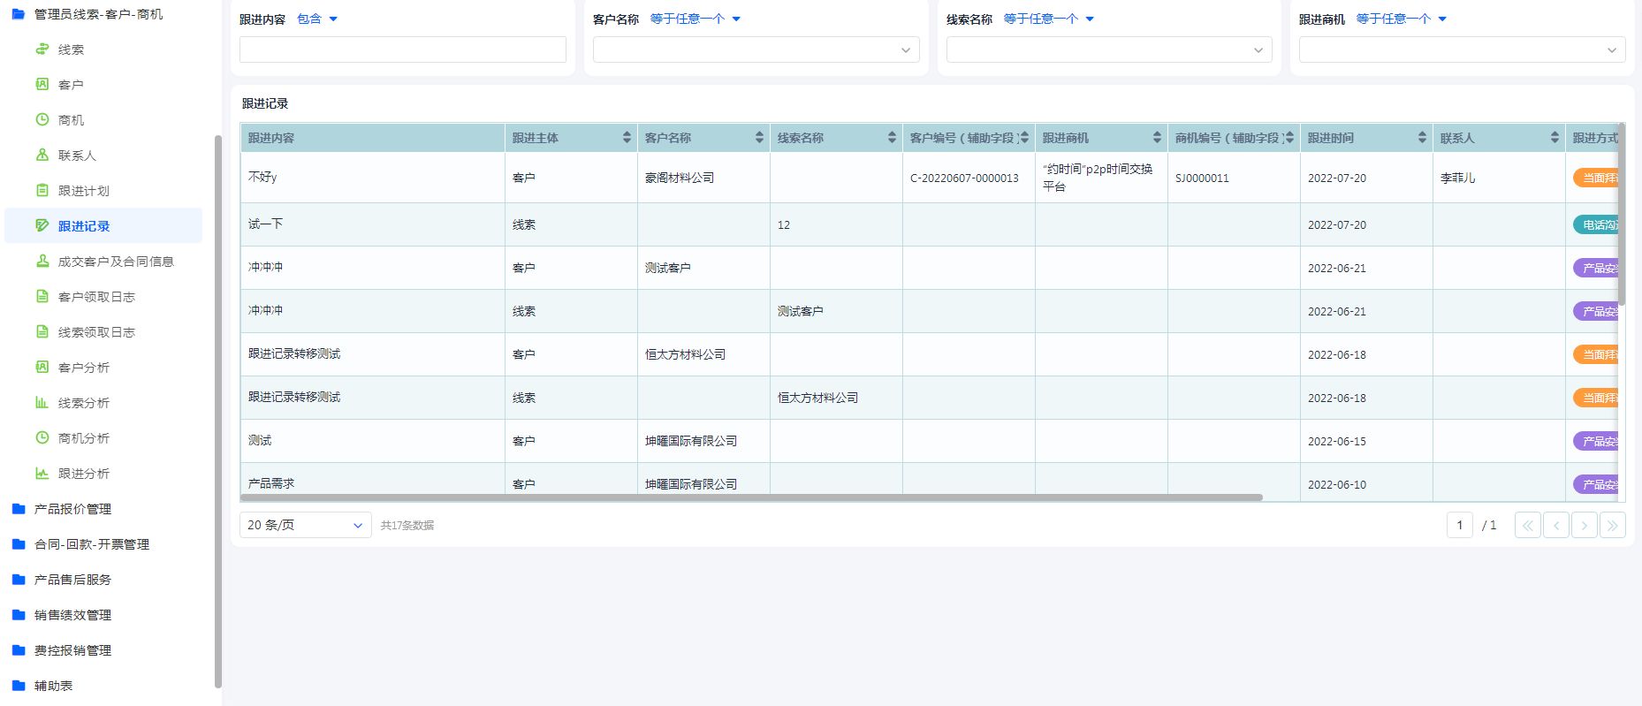Open the 线索名称 等于任意一个 condition dropdown
Image resolution: width=1642 pixels, height=706 pixels.
click(1049, 19)
